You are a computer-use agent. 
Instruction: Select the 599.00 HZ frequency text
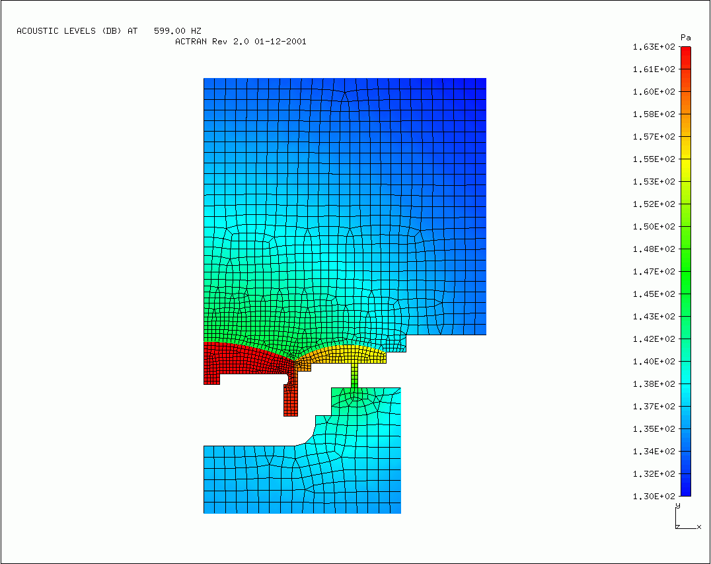tap(177, 30)
